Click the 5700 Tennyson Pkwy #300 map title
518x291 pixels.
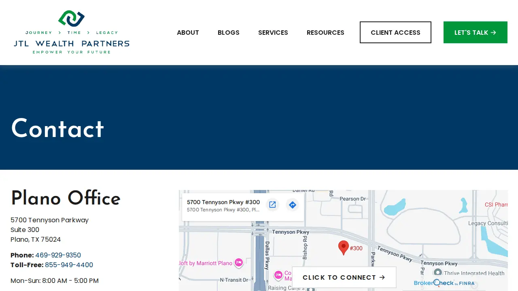(223, 202)
